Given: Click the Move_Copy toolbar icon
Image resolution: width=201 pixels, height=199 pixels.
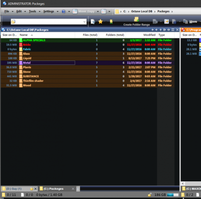Looking at the screenshot, I should (x=75, y=12).
